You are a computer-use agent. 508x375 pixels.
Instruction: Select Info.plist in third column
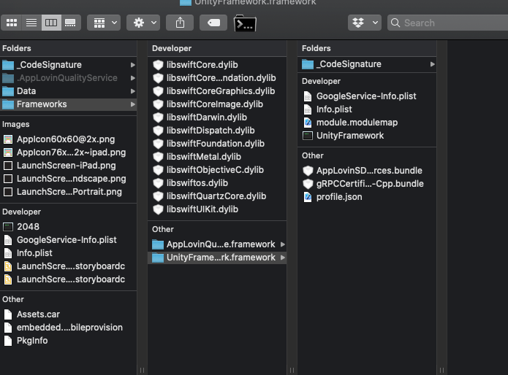(367, 109)
